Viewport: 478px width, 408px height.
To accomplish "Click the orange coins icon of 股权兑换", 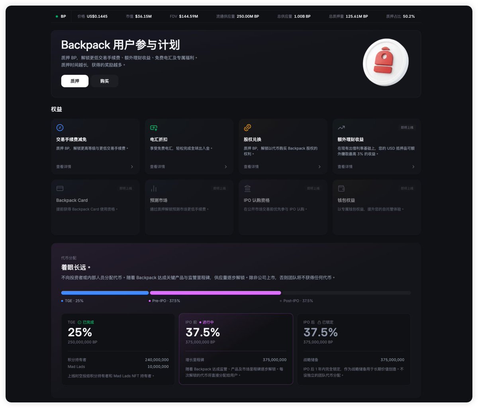I will coord(247,128).
